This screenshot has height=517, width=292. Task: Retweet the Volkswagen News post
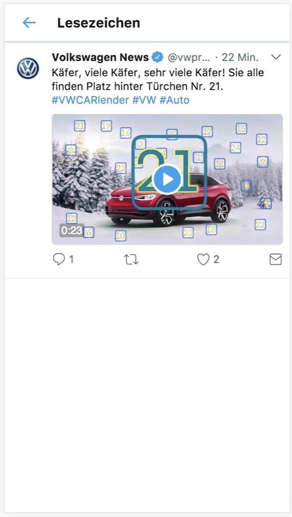point(131,260)
